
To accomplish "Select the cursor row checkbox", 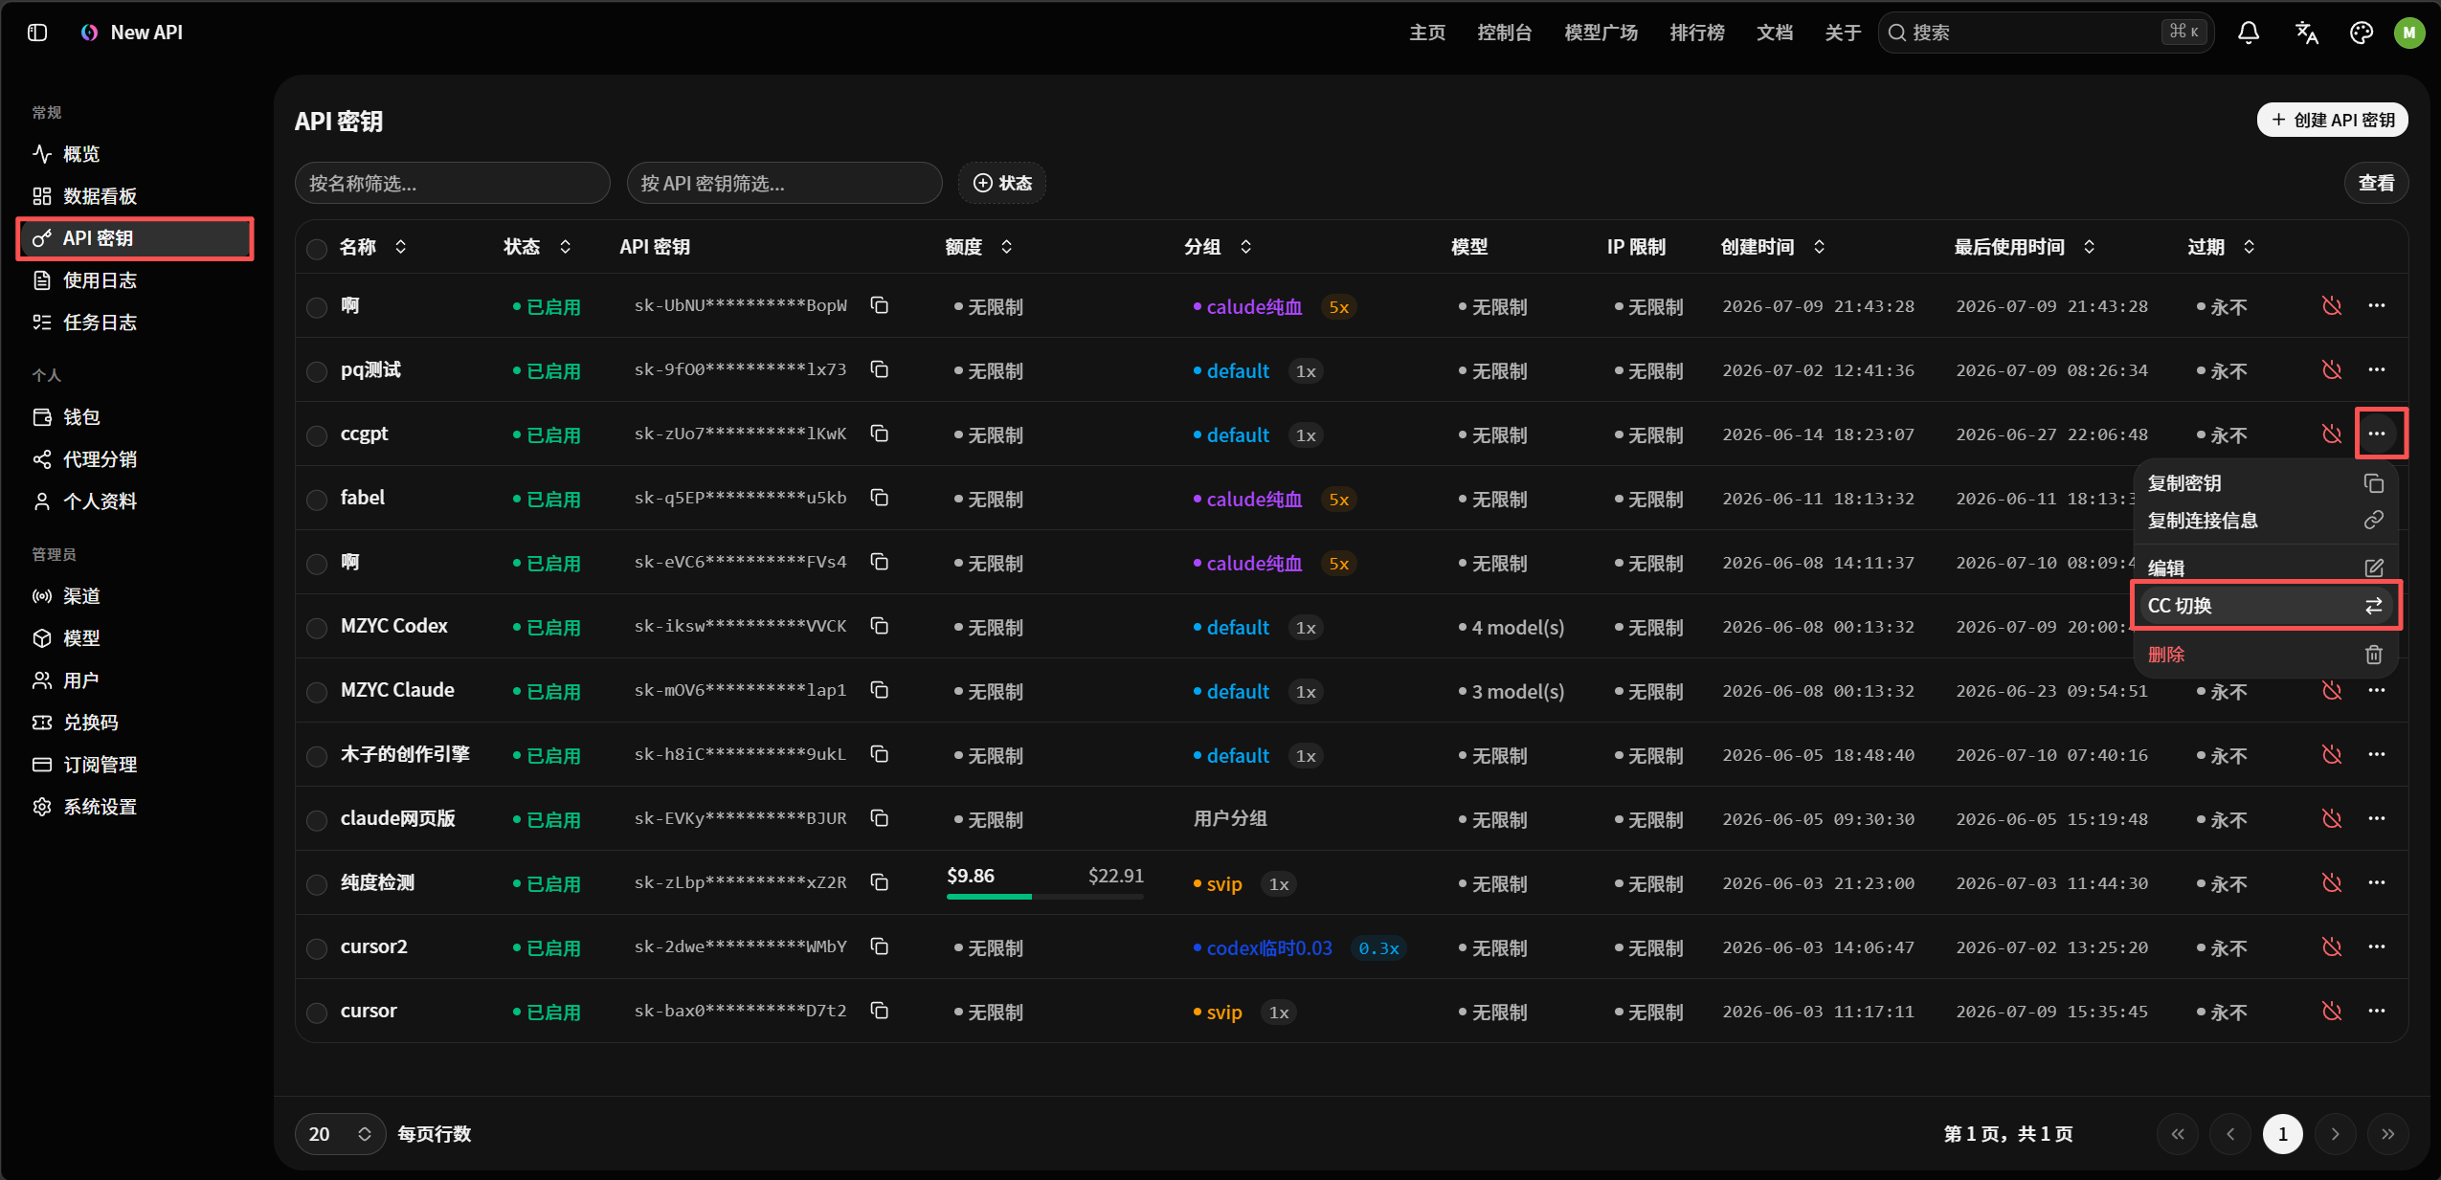I will tap(317, 1013).
